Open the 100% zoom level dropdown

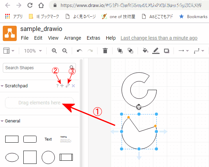pos(32,51)
